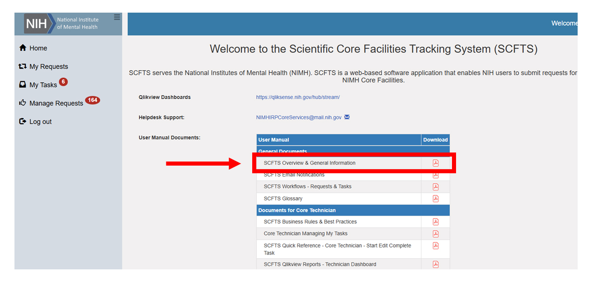Download Qlikview Reports Technician Dashboard PDF
The width and height of the screenshot is (593, 282).
coord(435,264)
